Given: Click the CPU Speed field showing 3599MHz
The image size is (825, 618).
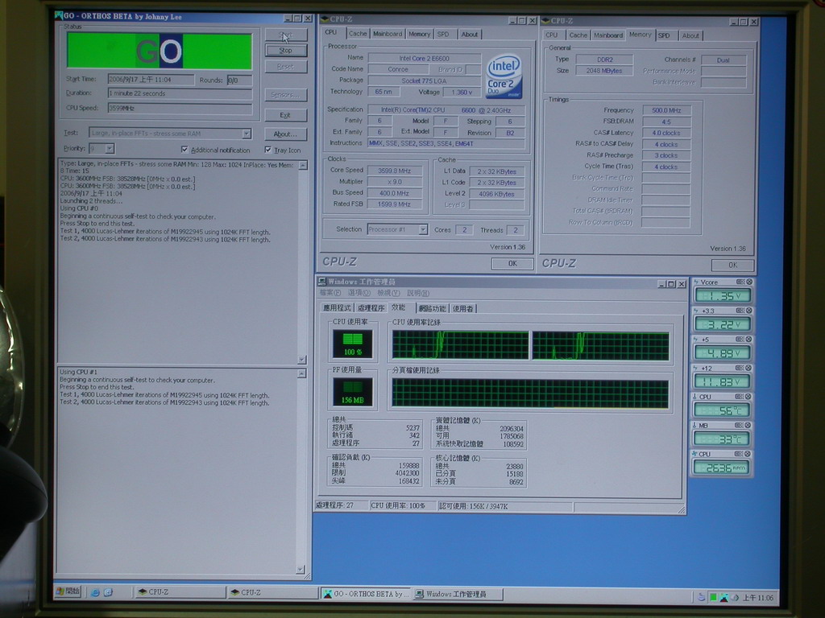Looking at the screenshot, I should tap(180, 109).
